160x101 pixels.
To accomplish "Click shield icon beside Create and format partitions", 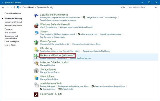I will click(93, 86).
